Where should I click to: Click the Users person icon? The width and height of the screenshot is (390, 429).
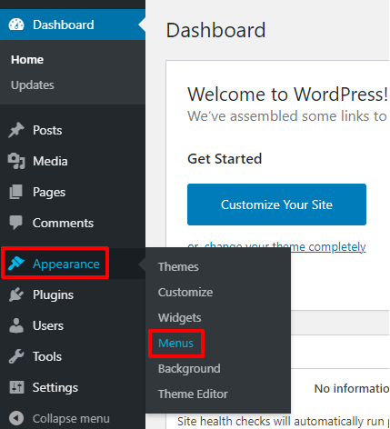16,325
